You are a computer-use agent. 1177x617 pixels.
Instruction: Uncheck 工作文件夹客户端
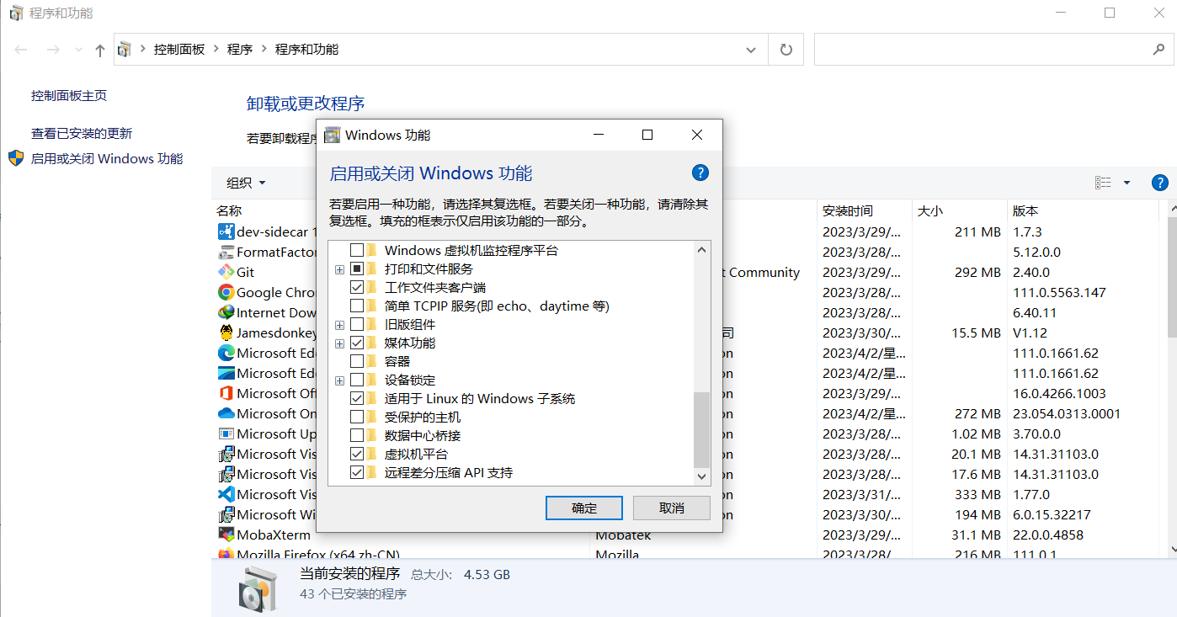357,287
